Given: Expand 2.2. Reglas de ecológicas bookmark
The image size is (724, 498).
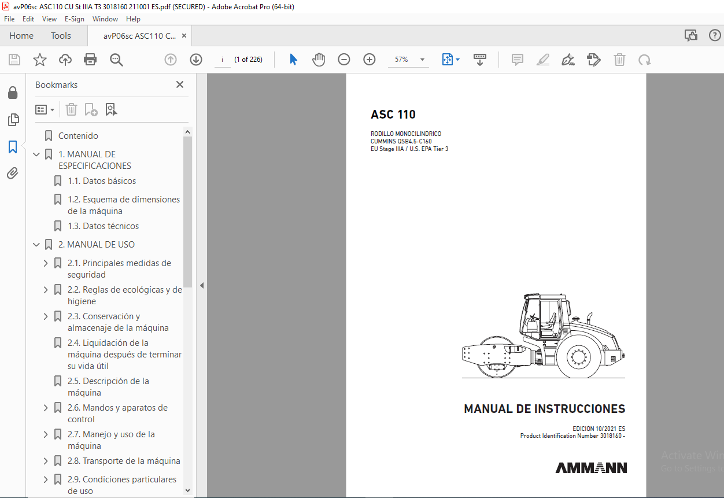Looking at the screenshot, I should click(x=46, y=290).
